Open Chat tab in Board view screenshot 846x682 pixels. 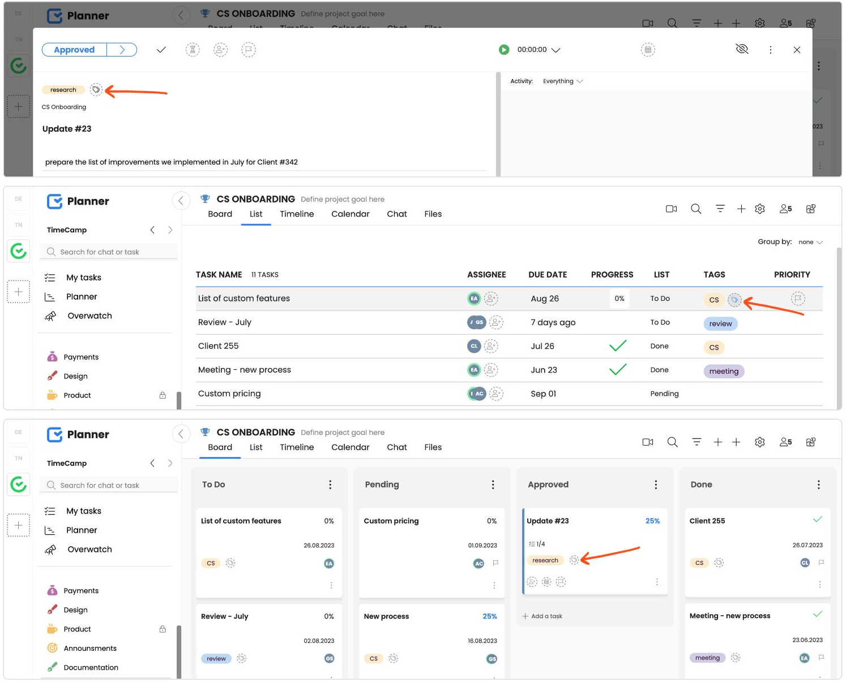pos(397,447)
